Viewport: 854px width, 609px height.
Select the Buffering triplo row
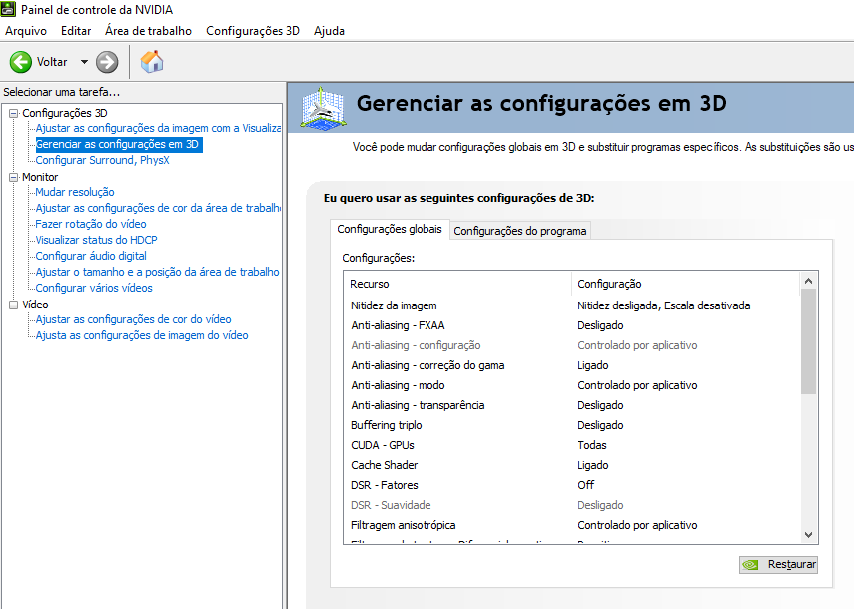pyautogui.click(x=572, y=425)
